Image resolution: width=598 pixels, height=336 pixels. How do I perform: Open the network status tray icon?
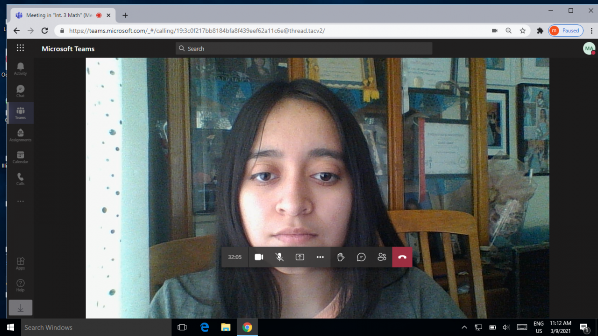[x=478, y=327]
